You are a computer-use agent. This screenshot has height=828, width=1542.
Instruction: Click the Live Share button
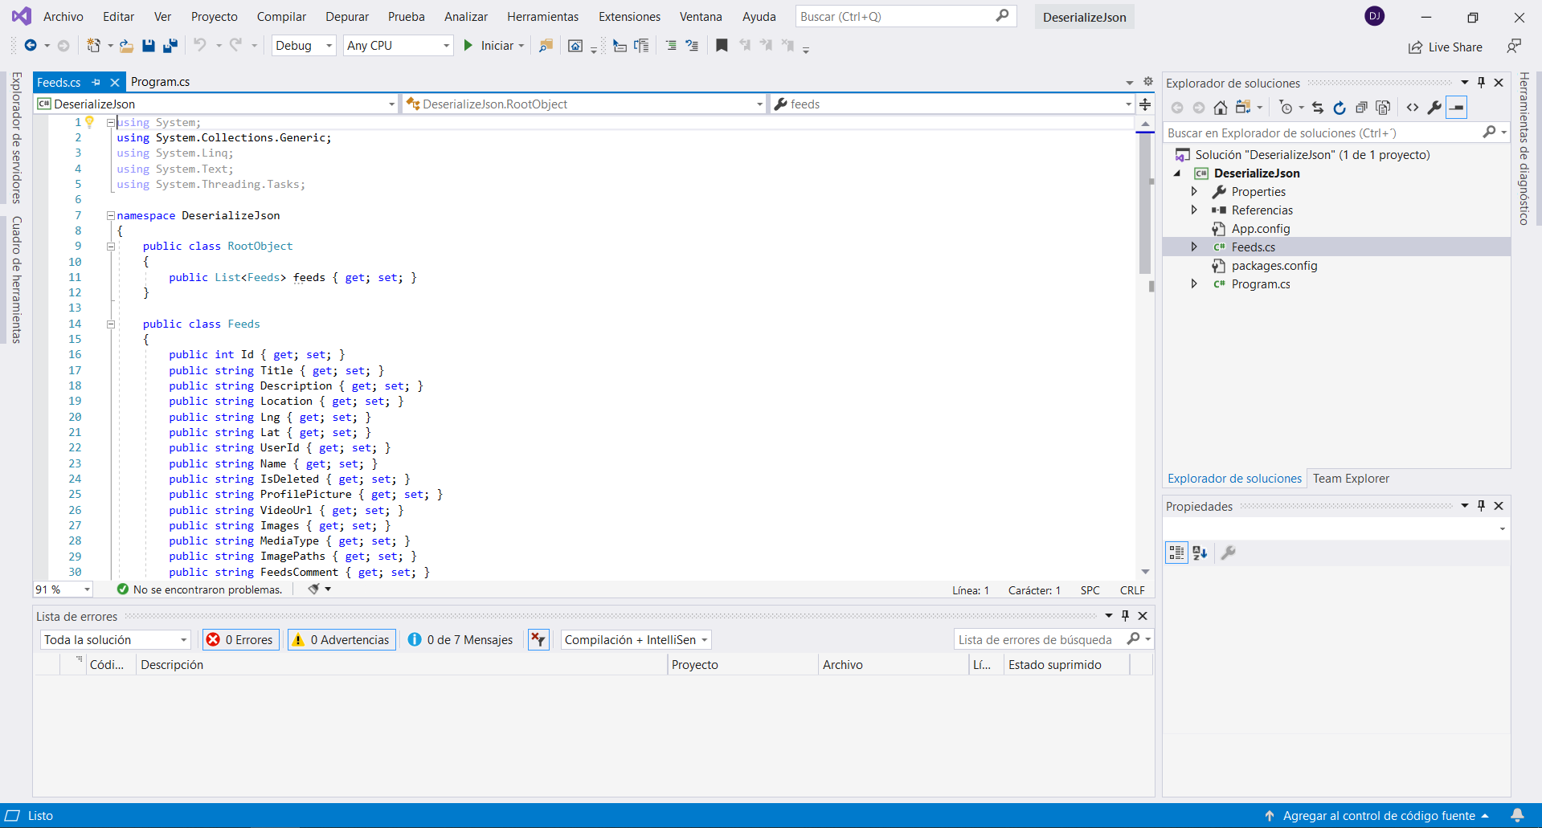point(1446,47)
